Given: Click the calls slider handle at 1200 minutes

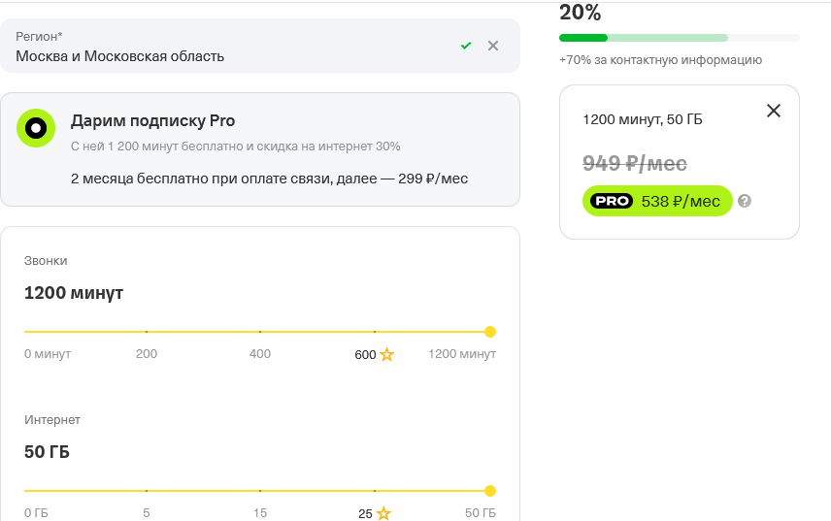Looking at the screenshot, I should tap(490, 332).
